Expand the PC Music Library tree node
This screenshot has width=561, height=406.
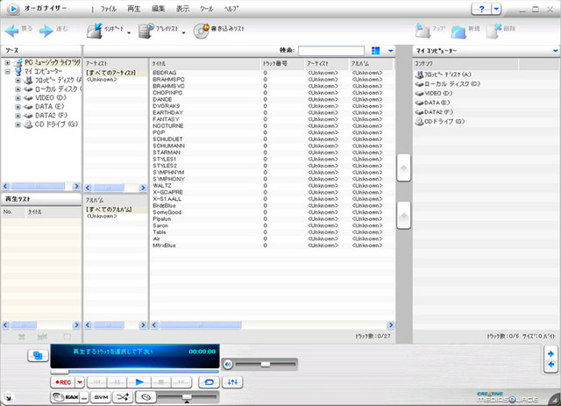[7, 62]
